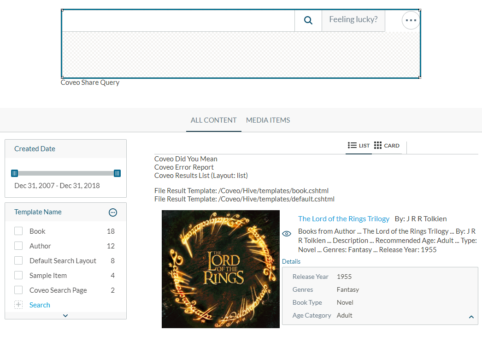This screenshot has width=482, height=342.
Task: Click the Feeling lucky? button
Action: click(353, 20)
